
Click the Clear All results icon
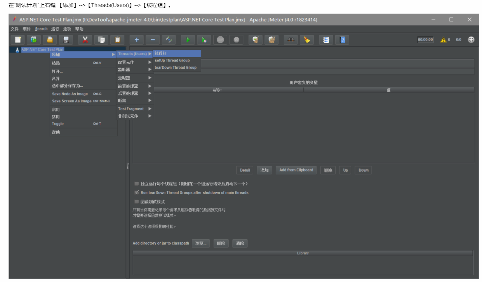[x=271, y=40]
